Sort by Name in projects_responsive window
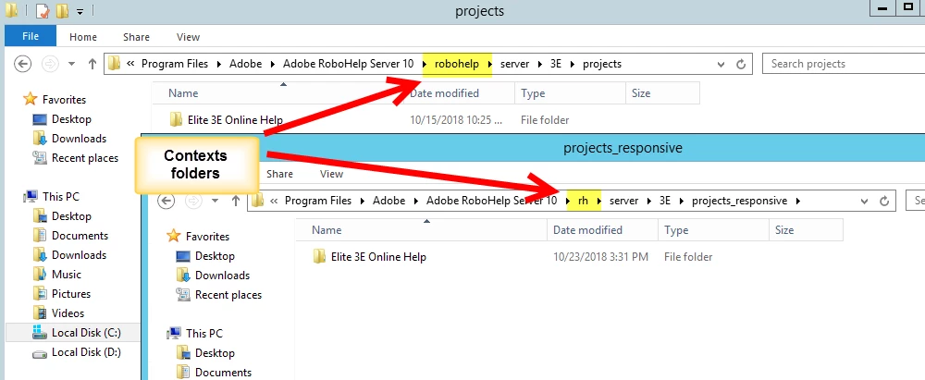Viewport: 925px width, 380px height. coord(327,230)
